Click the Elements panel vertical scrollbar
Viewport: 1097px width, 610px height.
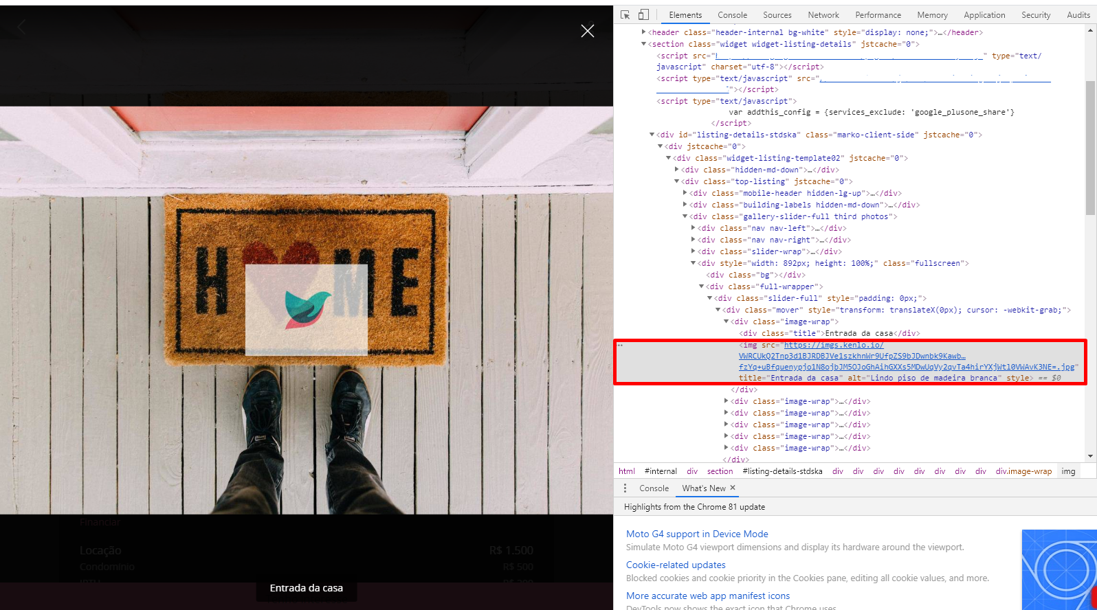pyautogui.click(x=1091, y=148)
